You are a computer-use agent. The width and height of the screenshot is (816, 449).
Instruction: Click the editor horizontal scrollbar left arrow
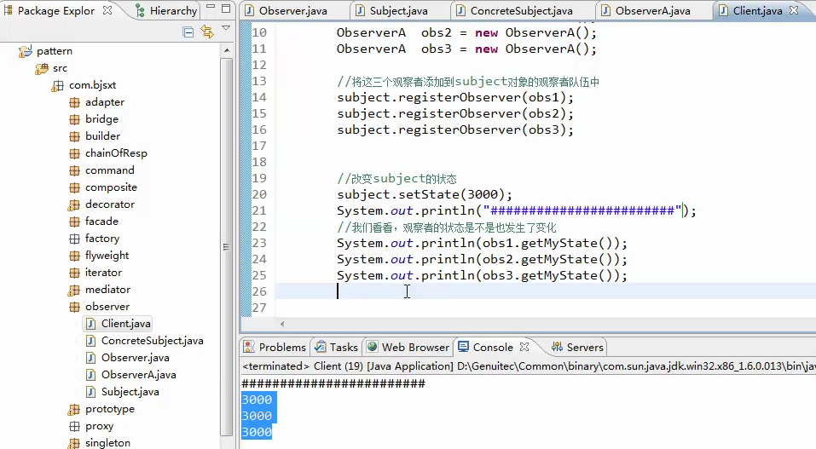(283, 324)
